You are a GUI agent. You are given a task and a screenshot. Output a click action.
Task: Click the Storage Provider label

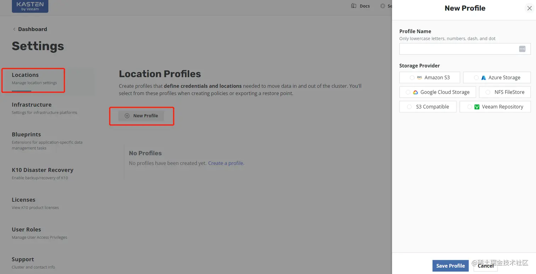coord(419,66)
